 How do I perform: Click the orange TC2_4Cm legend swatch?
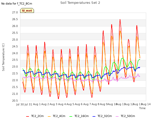tap(49, 116)
